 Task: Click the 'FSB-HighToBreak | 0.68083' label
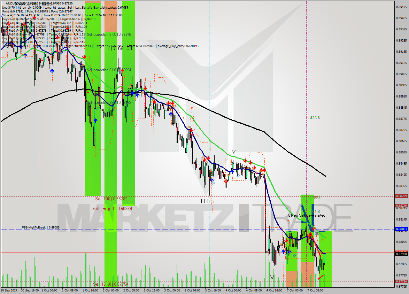pyautogui.click(x=41, y=228)
